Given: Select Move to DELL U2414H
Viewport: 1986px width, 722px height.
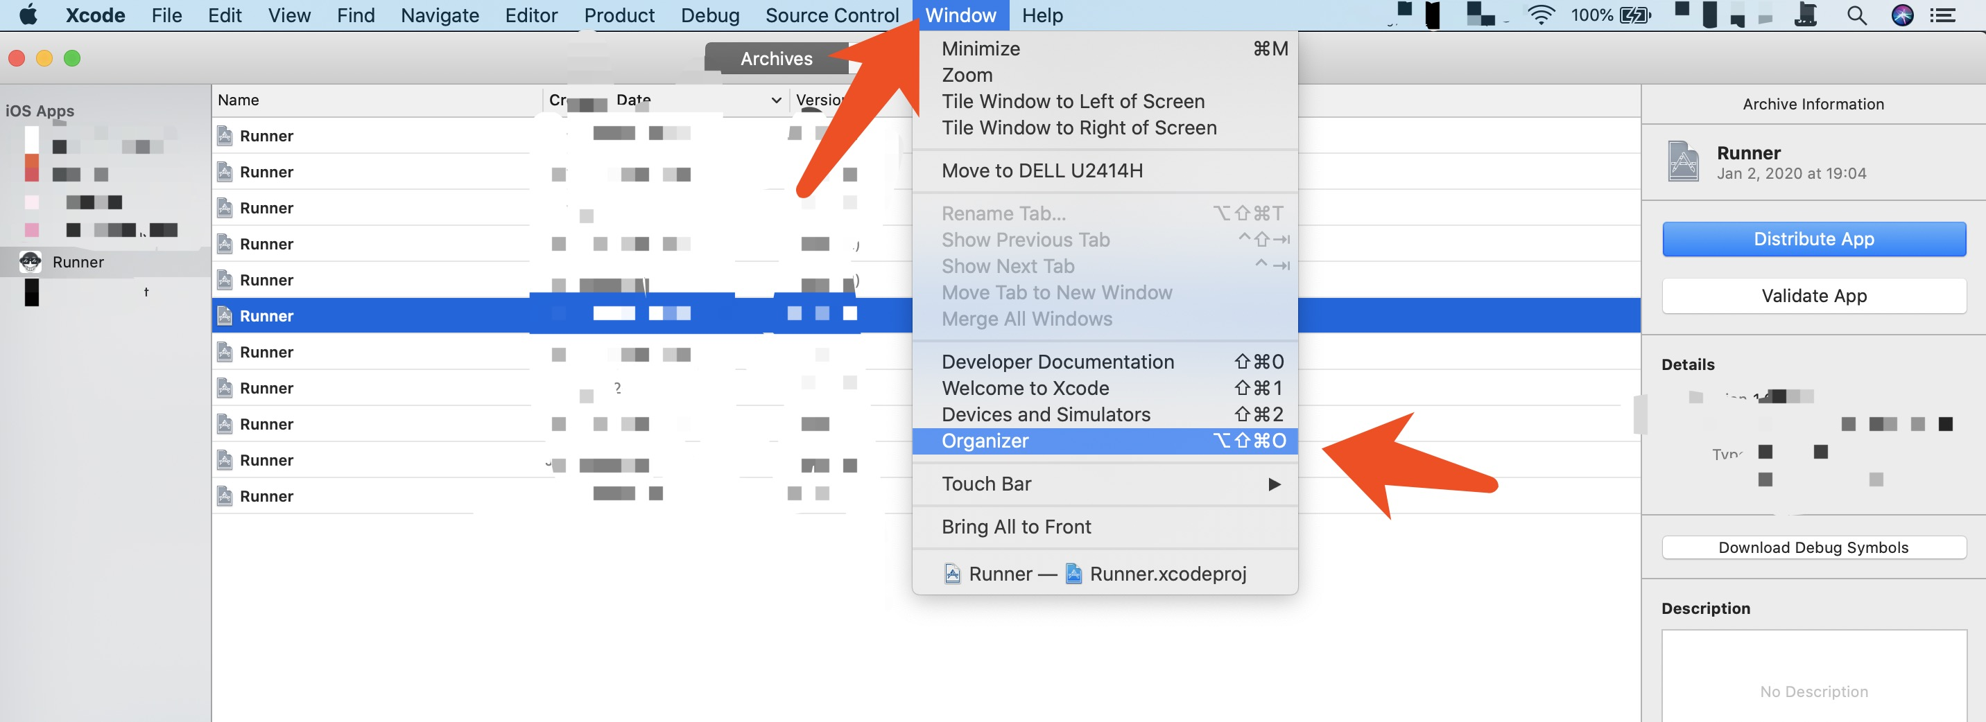Looking at the screenshot, I should pyautogui.click(x=1105, y=170).
